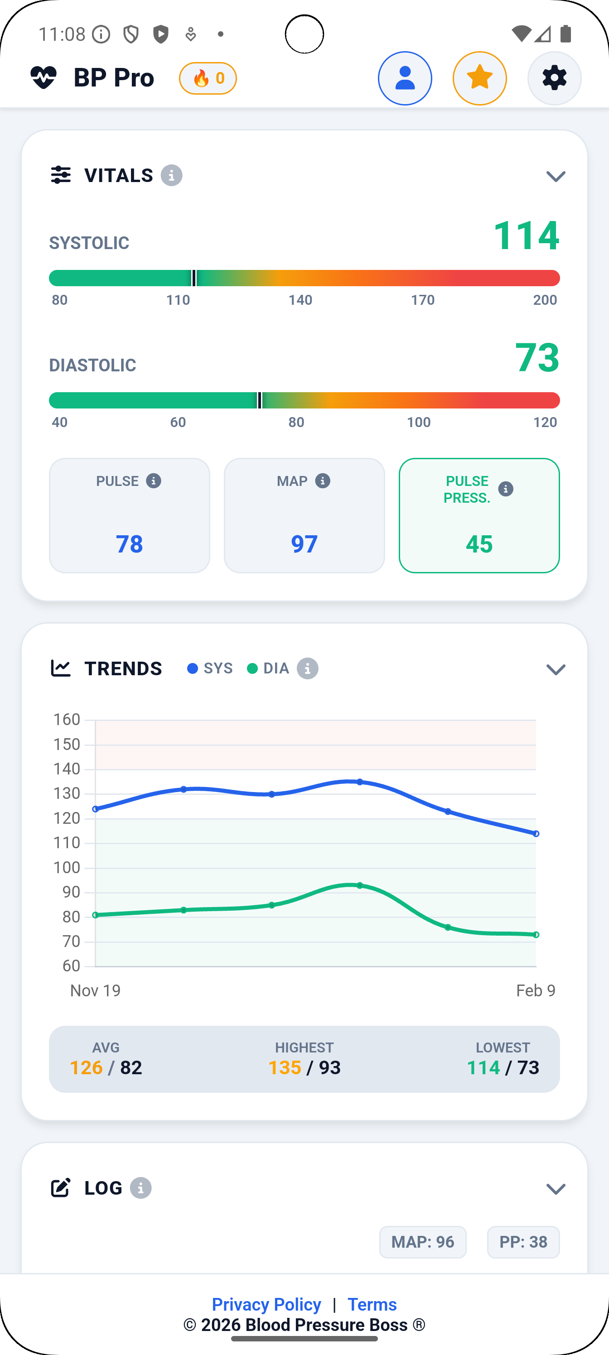Collapse the VITALS section

point(556,177)
